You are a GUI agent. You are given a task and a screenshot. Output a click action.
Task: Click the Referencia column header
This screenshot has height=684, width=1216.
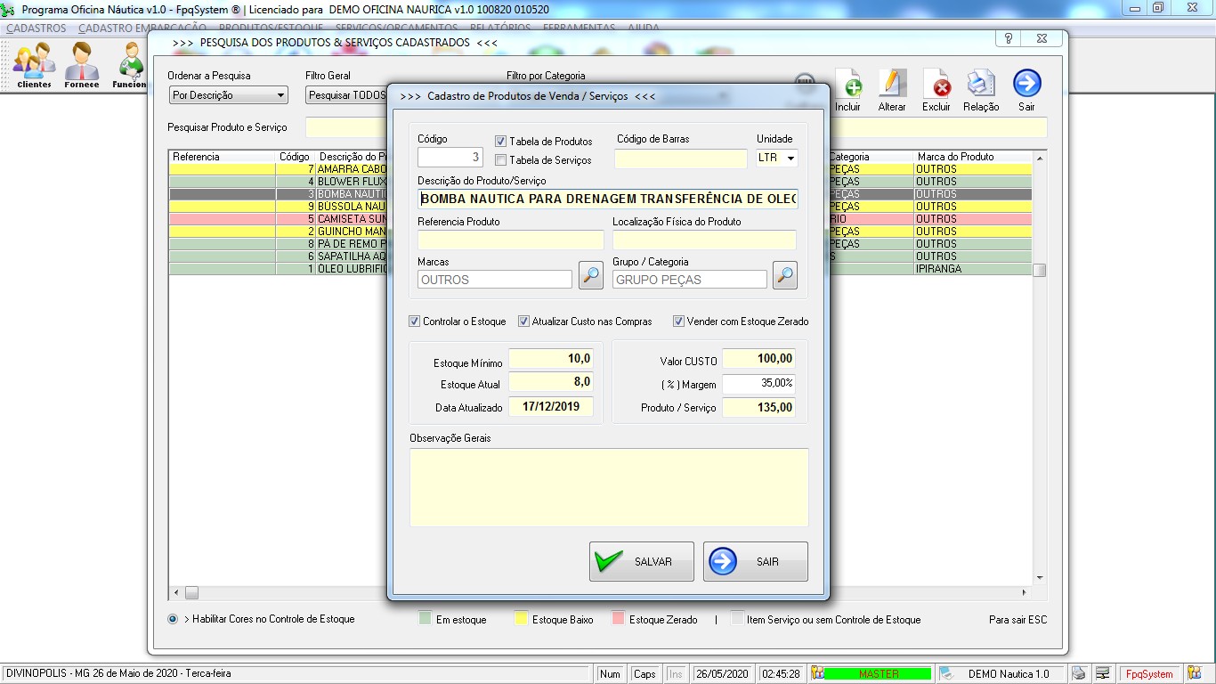(223, 157)
